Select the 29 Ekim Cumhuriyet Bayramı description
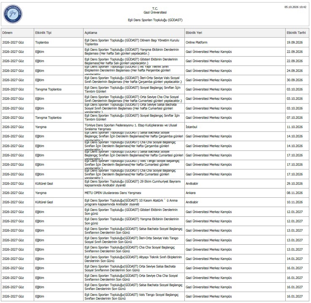 point(133,183)
